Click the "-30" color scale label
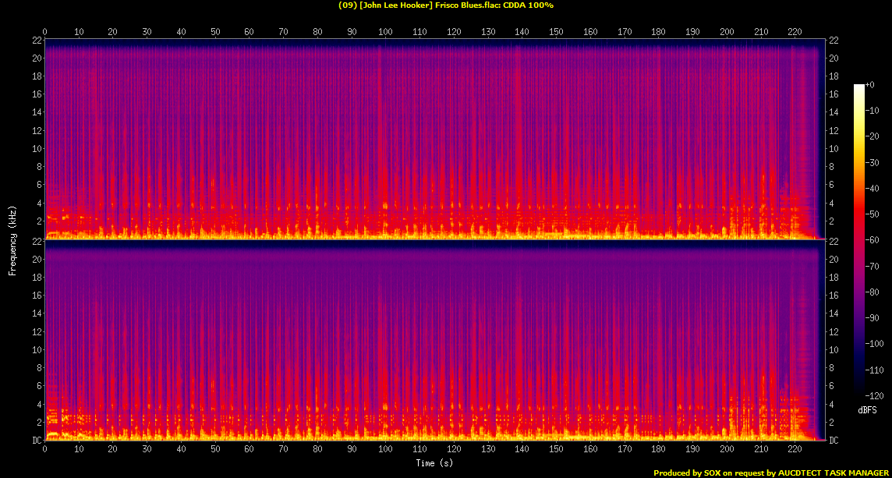This screenshot has height=478, width=892. click(872, 162)
